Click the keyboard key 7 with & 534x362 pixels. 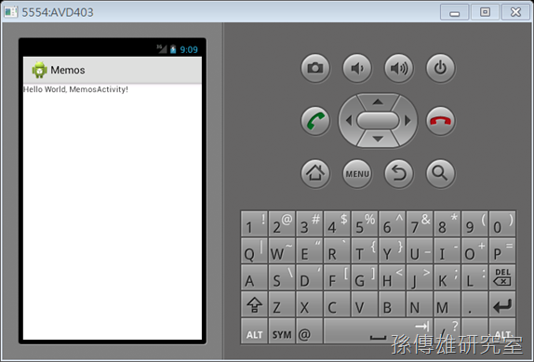click(420, 223)
